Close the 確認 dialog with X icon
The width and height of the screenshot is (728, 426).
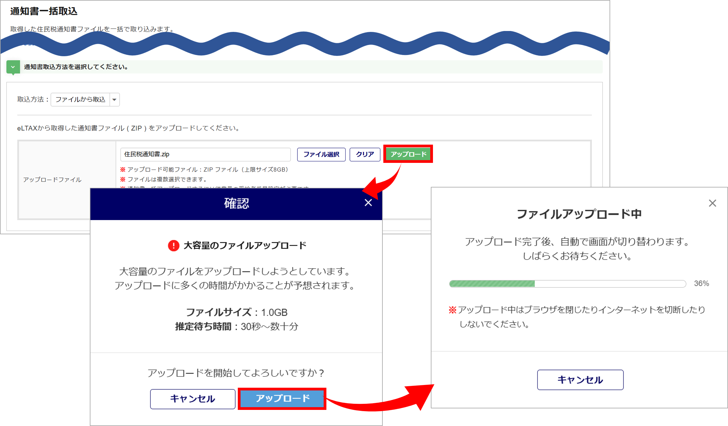point(368,203)
